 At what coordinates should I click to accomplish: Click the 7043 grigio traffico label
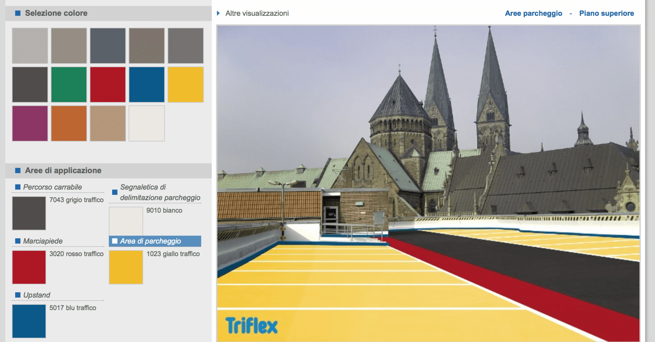pyautogui.click(x=77, y=200)
